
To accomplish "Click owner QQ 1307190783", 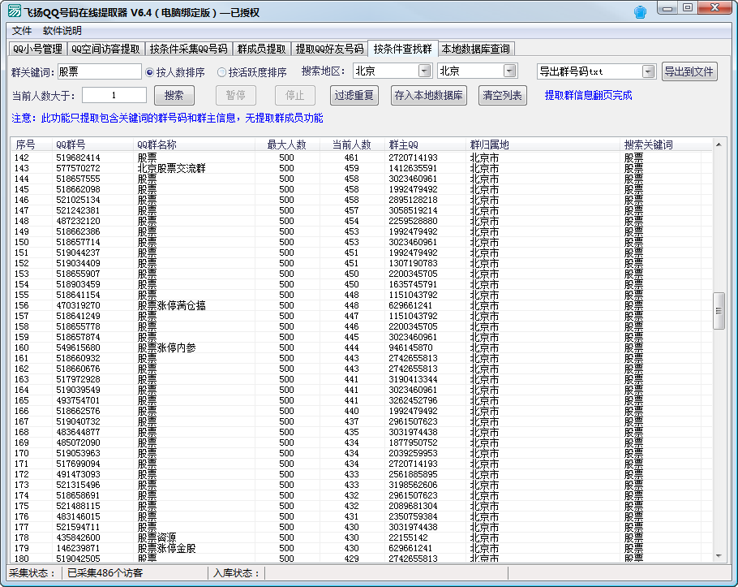I will (x=413, y=263).
